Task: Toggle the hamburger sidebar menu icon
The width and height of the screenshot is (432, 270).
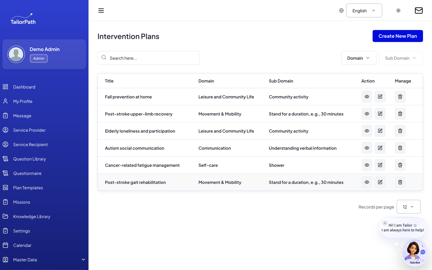Action: 101,11
